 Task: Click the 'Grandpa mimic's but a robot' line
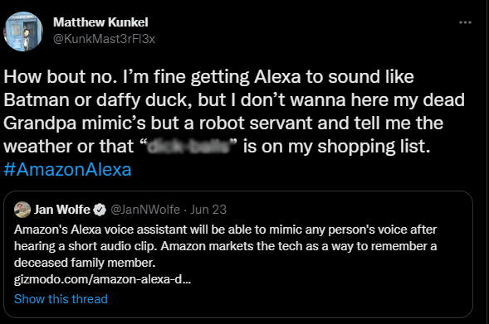point(223,123)
